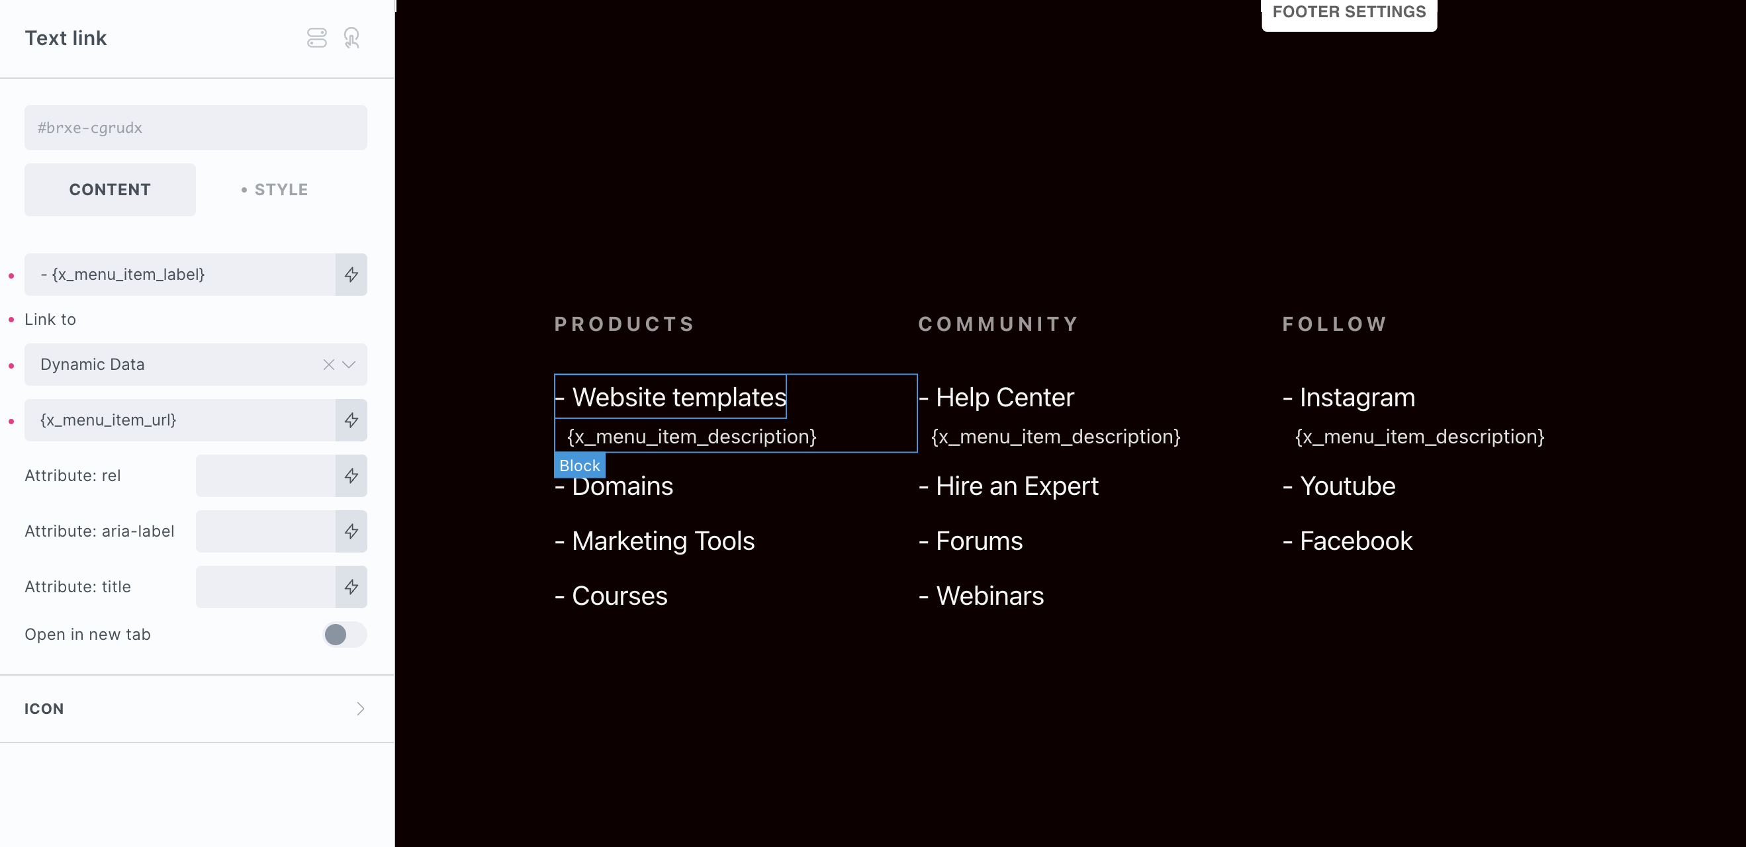Click the interactions hand icon in panel header

pos(351,38)
